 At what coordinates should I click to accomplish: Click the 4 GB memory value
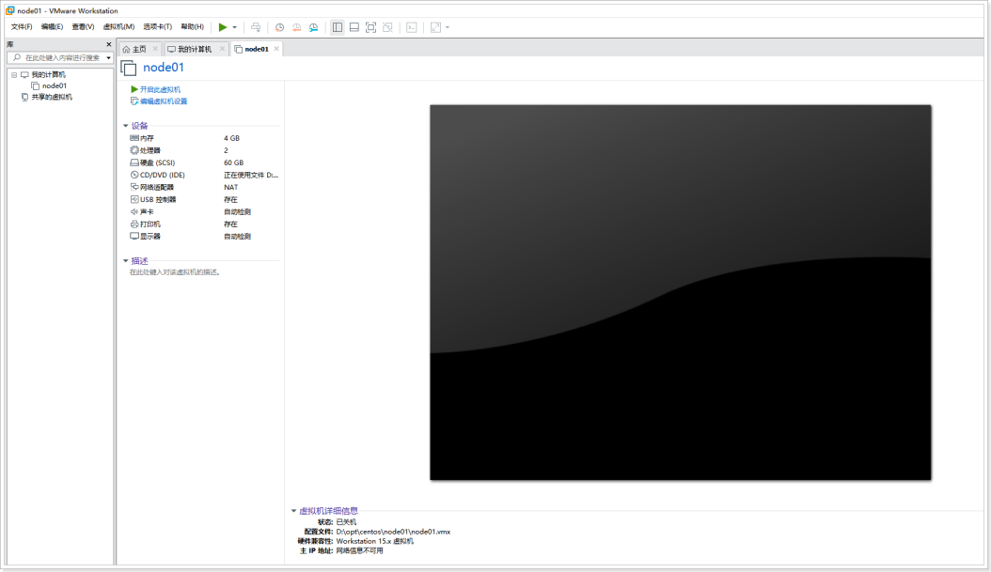[x=231, y=138]
